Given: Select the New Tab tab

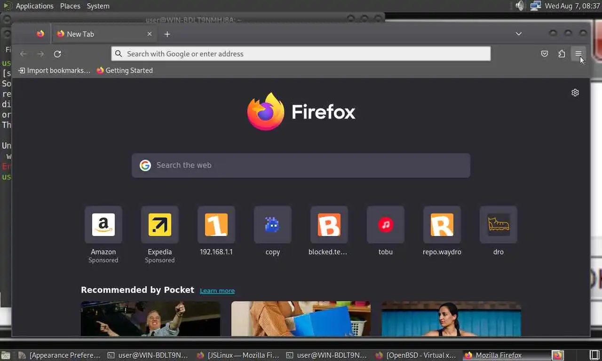Looking at the screenshot, I should point(104,34).
